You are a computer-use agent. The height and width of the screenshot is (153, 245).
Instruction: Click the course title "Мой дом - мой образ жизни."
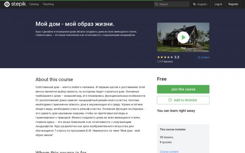tap(75, 24)
